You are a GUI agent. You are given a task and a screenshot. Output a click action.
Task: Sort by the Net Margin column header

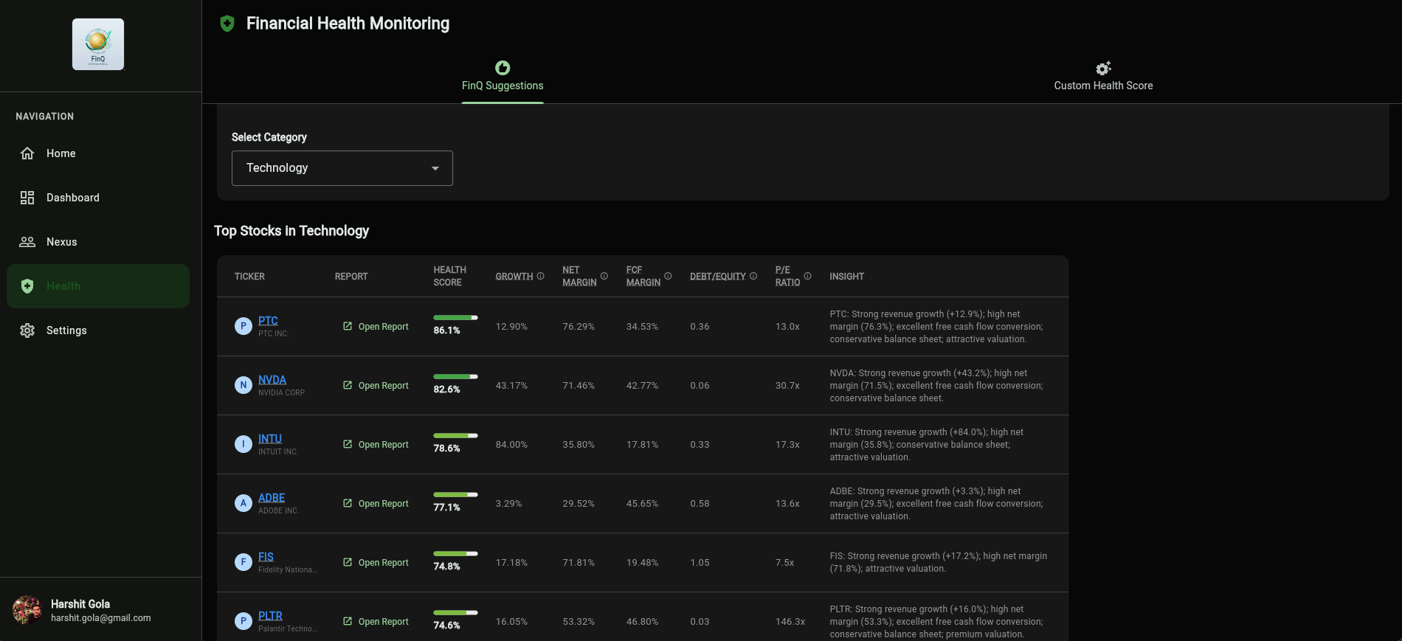579,277
